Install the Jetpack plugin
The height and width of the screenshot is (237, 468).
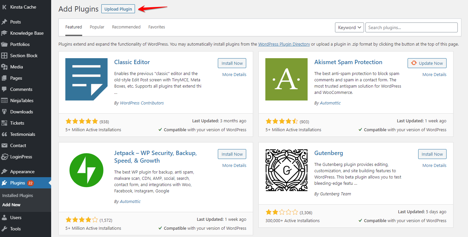[232, 154]
